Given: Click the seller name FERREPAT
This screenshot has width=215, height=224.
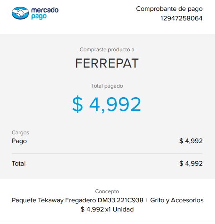Looking at the screenshot, I should click(107, 63).
